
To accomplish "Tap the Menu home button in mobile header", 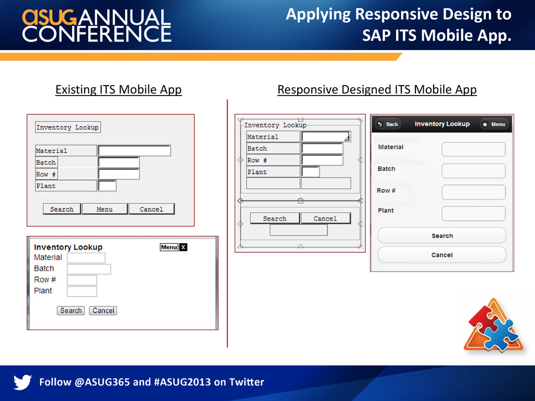I will click(x=494, y=124).
